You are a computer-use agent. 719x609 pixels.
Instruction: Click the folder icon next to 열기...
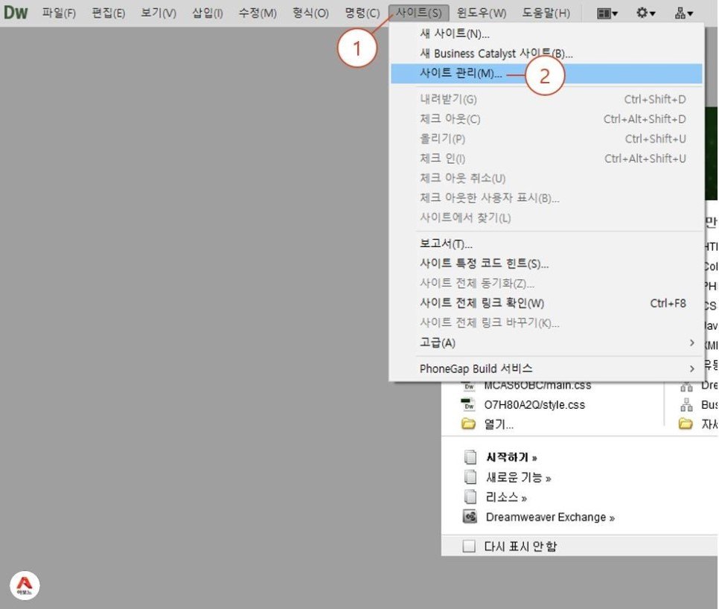[x=469, y=424]
